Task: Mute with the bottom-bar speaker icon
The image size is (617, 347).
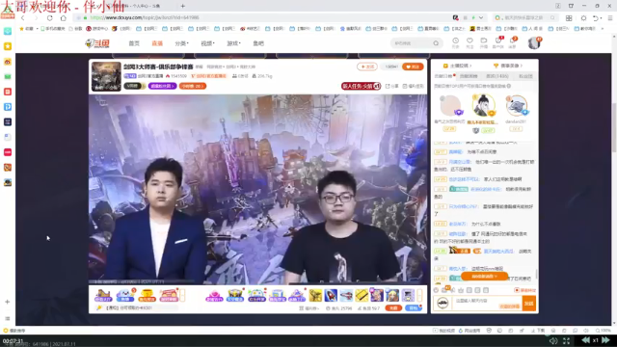Action: pyautogui.click(x=553, y=340)
